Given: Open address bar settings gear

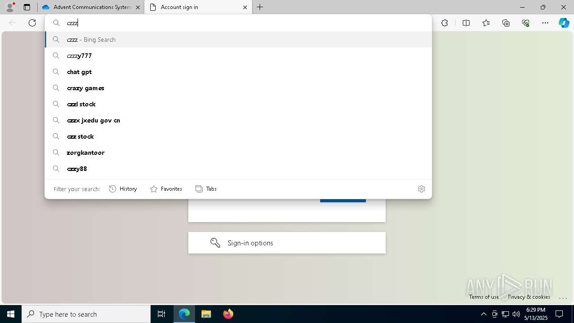Looking at the screenshot, I should point(422,189).
